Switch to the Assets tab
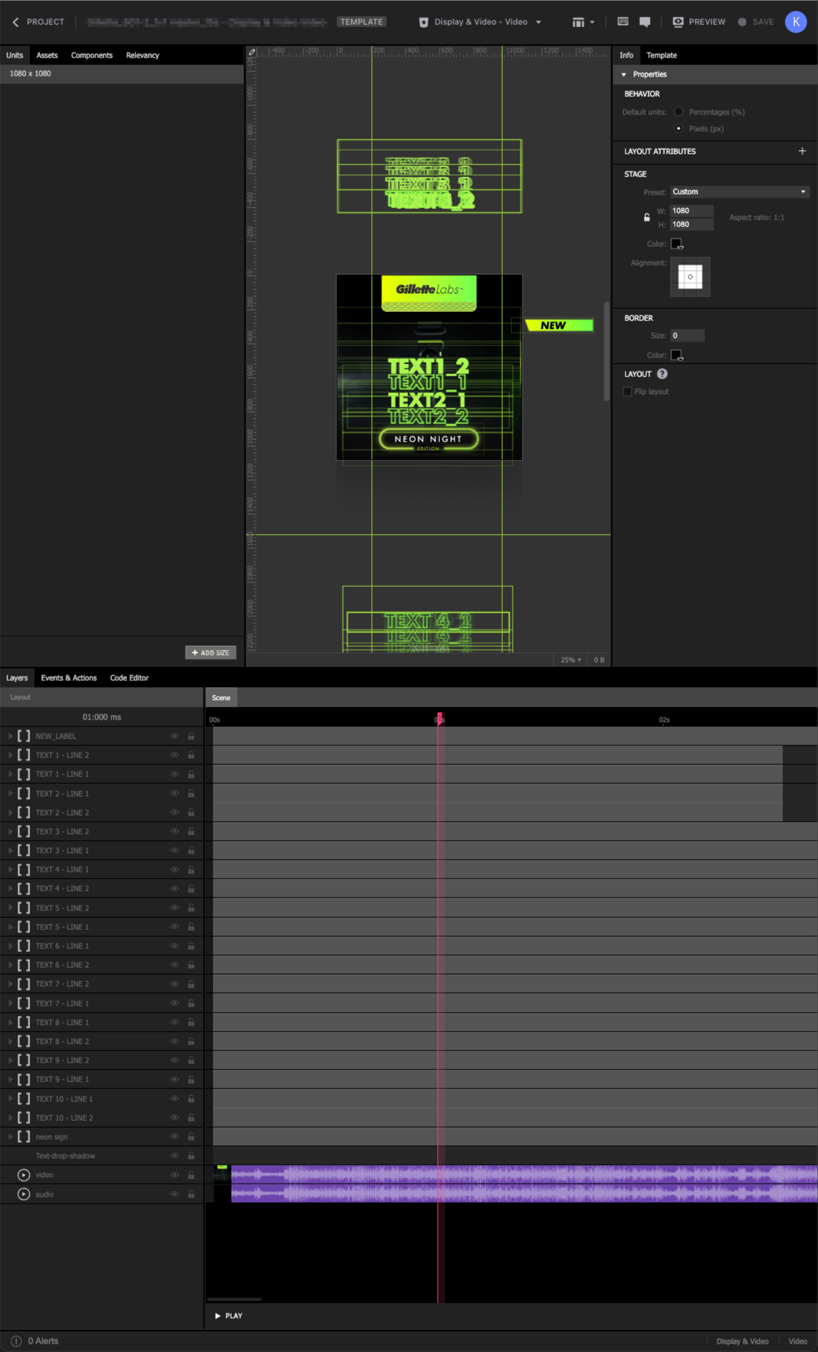The image size is (818, 1352). pos(47,55)
